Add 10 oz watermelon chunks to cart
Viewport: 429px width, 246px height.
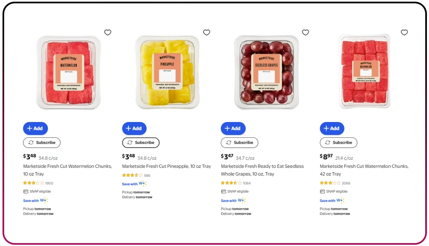[x=36, y=128]
